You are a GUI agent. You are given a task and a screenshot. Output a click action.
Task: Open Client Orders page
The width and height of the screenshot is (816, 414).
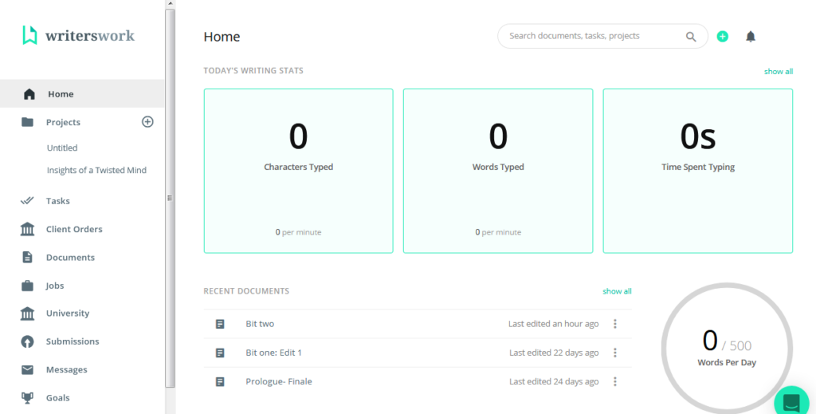click(74, 229)
